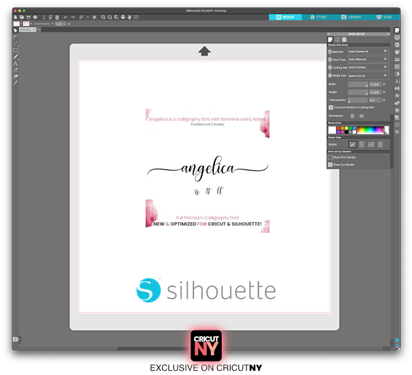Click the Fit to Window icon
The image size is (412, 375).
[136, 17]
